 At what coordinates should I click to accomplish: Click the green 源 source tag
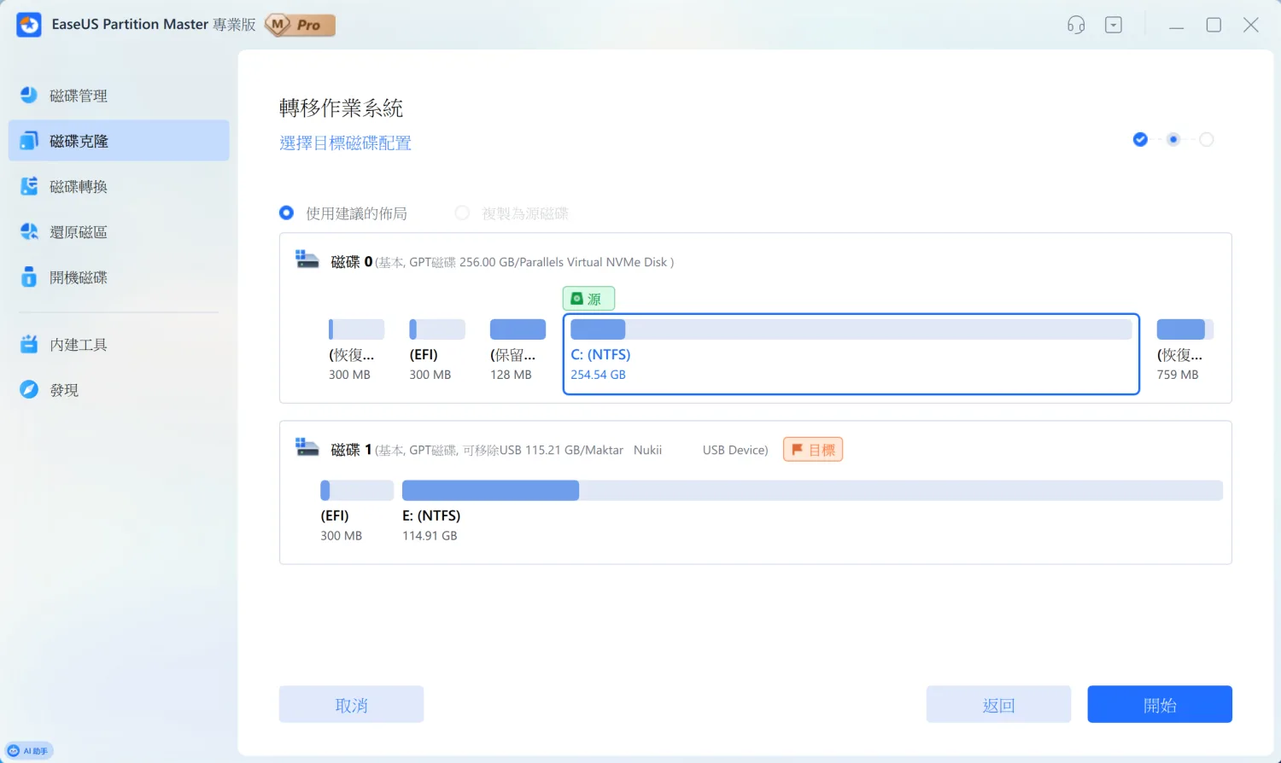click(x=588, y=299)
